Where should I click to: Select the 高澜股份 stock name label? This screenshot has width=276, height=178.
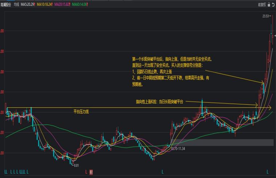coord(5,5)
